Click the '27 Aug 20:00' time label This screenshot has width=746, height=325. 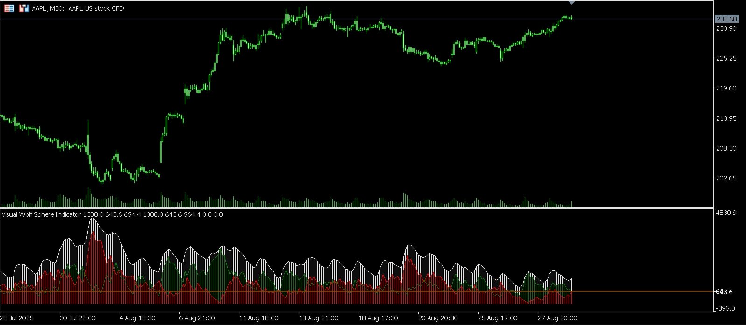pos(557,318)
